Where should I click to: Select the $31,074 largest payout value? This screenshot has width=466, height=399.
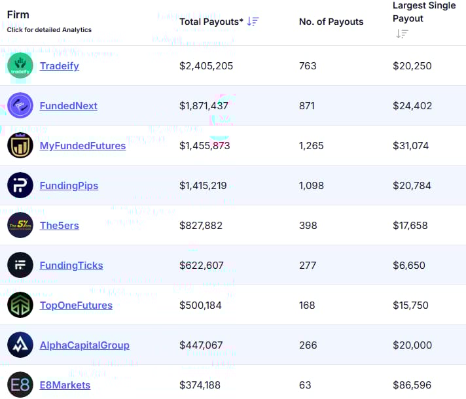411,146
